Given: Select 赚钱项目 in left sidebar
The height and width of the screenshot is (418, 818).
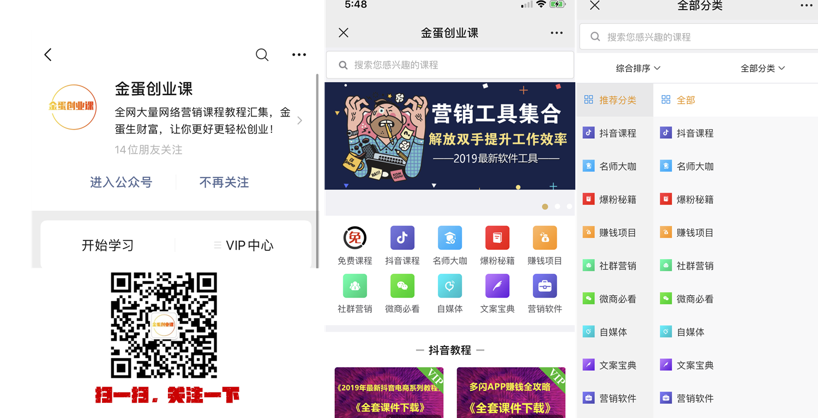Looking at the screenshot, I should [615, 233].
